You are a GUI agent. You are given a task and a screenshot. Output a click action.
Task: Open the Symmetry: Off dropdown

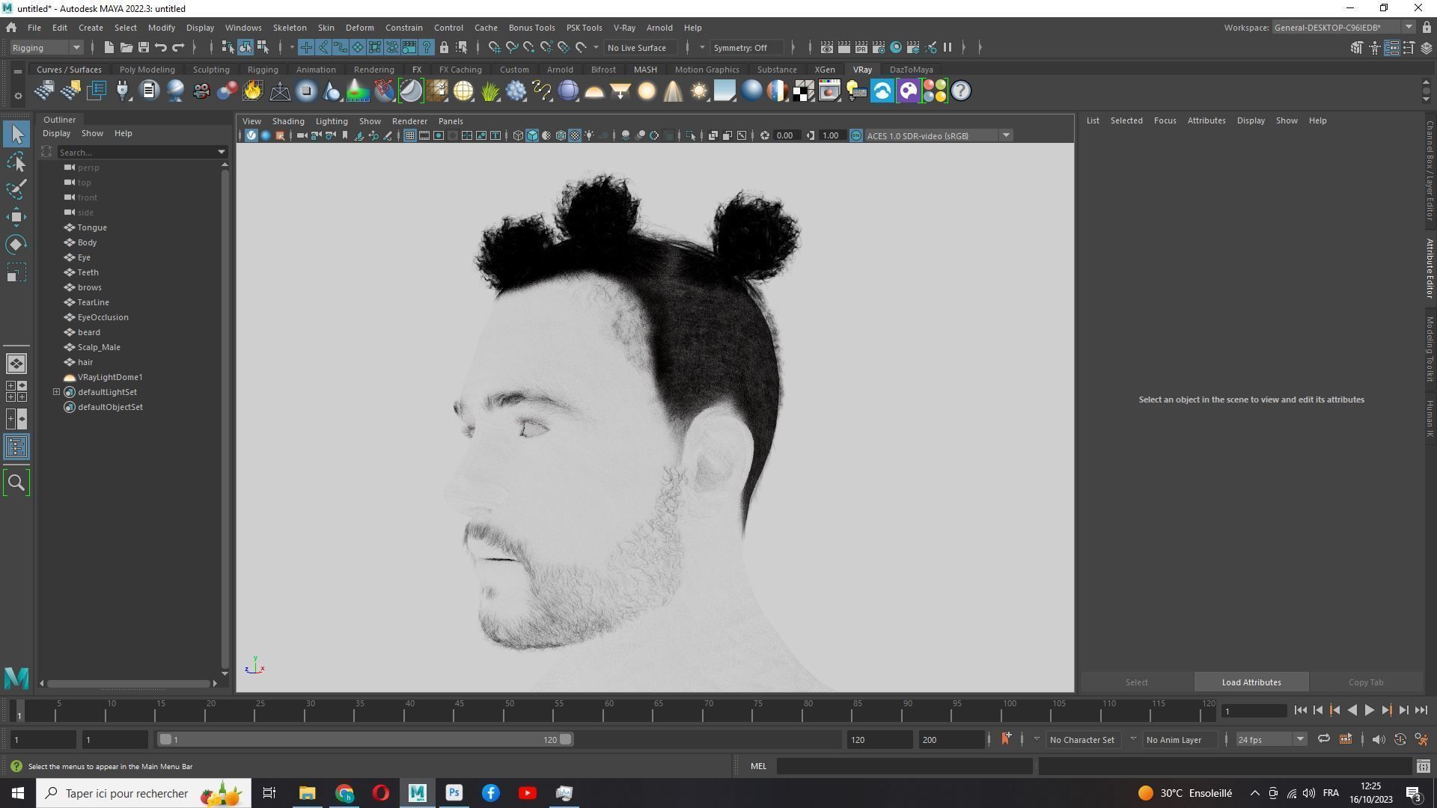tap(746, 47)
